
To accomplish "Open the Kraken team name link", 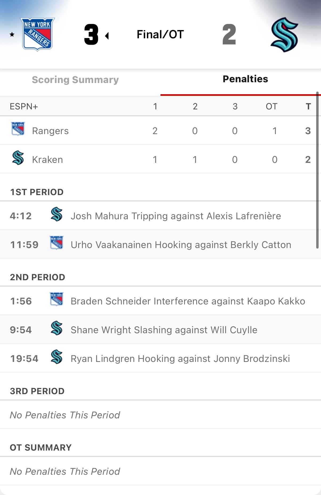I will [x=47, y=160].
